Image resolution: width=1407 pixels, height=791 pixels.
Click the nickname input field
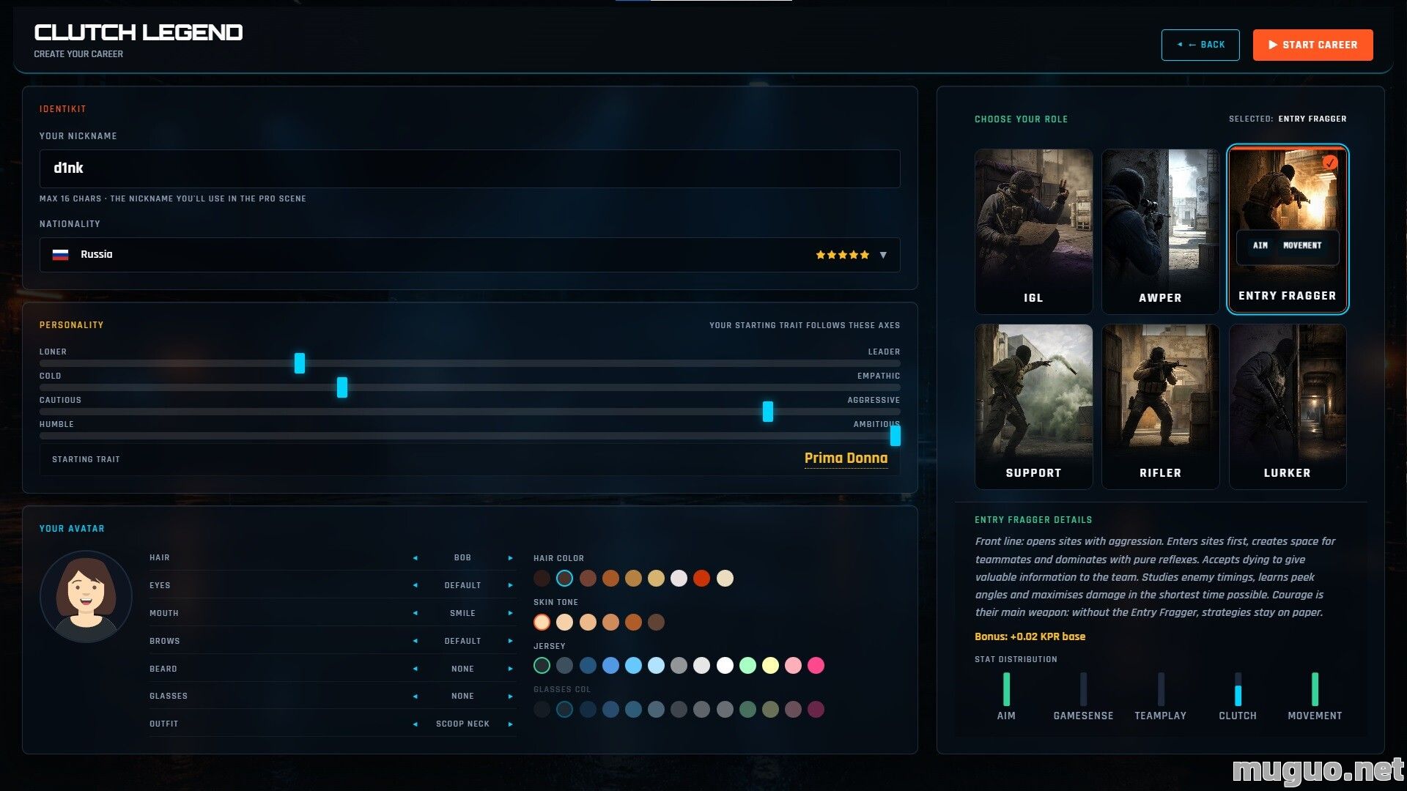point(470,168)
